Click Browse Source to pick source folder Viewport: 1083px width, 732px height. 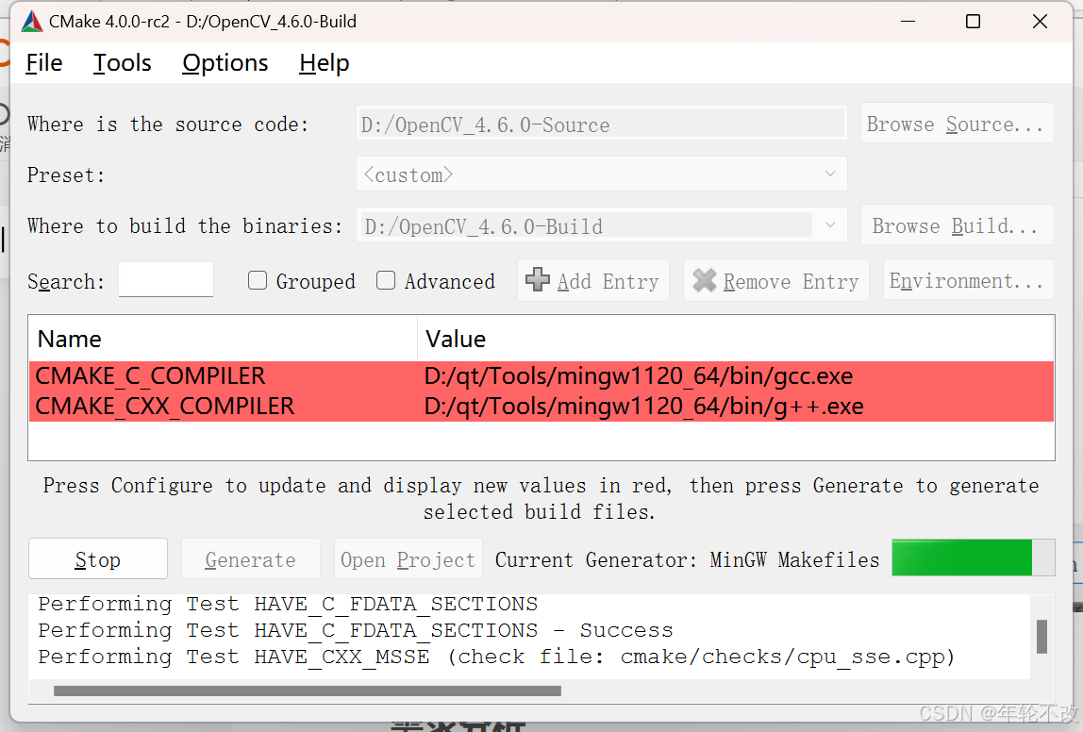(957, 124)
